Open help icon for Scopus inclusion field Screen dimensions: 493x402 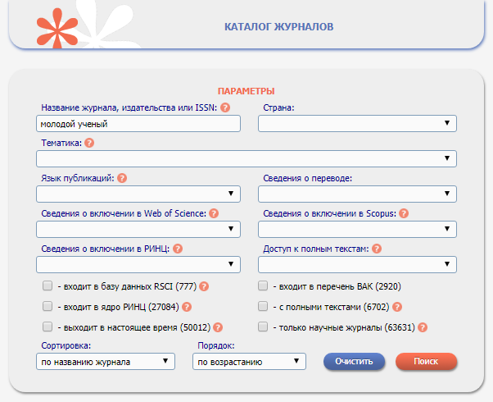404,213
